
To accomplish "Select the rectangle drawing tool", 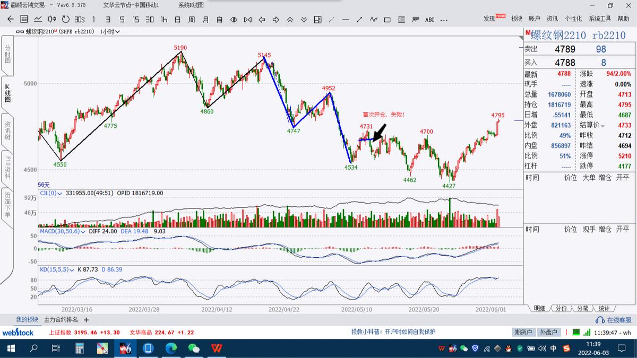I will [x=387, y=20].
